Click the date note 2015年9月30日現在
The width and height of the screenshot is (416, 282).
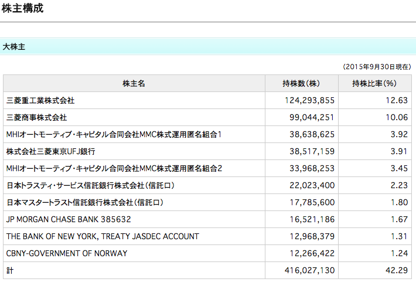(377, 67)
